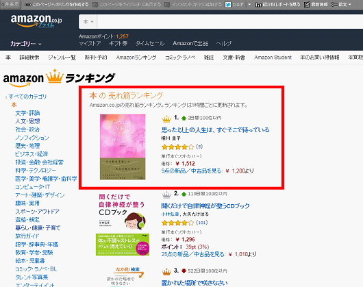
Task: Open ヘルプ page
Action: coord(224,44)
